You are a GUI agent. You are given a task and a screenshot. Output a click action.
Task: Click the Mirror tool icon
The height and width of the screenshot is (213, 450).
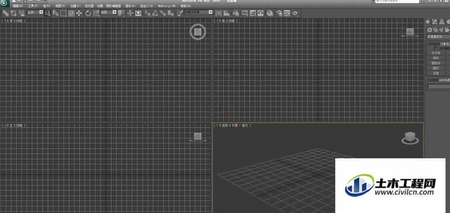click(218, 13)
